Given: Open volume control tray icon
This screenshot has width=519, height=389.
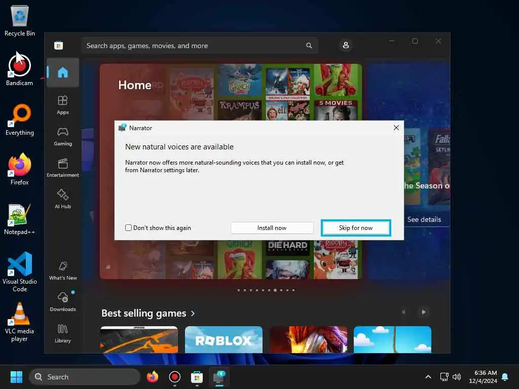Looking at the screenshot, I should coord(457,377).
